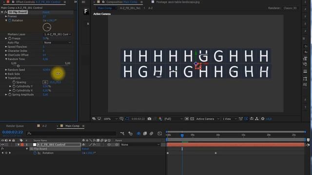This screenshot has height=175, width=312.
Task: Click the timeline current time 0:00:02:22
Action: pos(13,132)
